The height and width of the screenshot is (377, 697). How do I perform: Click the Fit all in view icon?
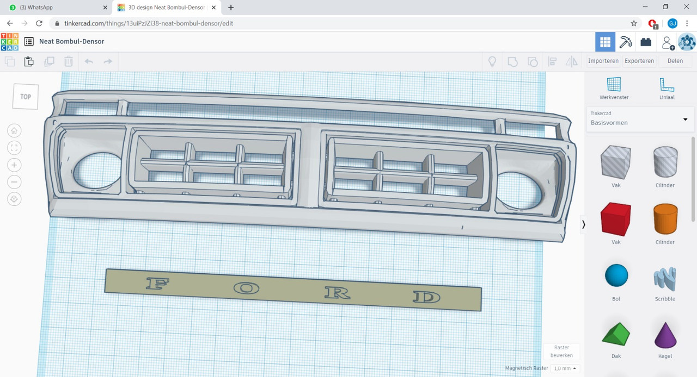15,148
